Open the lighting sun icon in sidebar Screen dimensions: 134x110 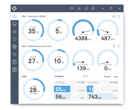pyautogui.click(x=15, y=54)
